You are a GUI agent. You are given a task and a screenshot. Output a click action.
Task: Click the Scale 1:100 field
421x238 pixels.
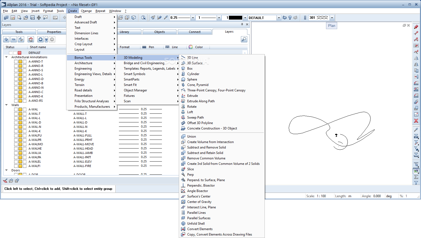pos(321,196)
